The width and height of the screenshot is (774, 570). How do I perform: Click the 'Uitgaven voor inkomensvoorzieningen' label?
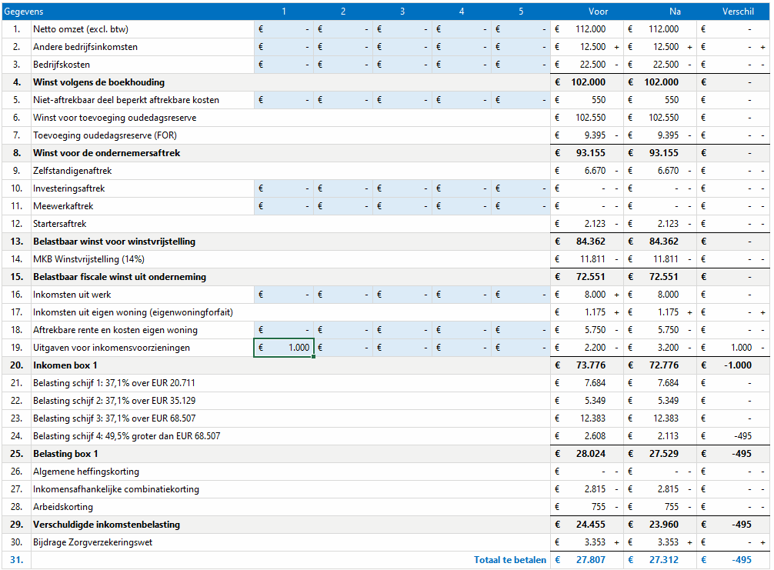(112, 348)
